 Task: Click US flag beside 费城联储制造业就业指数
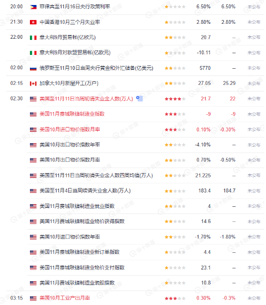pyautogui.click(x=33, y=206)
